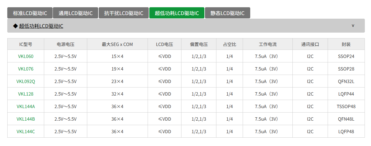The width and height of the screenshot is (371, 146).
Task: Open the VKL076 product link
Action: tap(26, 69)
